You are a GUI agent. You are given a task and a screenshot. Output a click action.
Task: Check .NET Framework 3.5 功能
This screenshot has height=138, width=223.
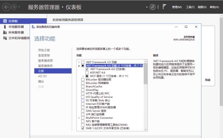(x=83, y=62)
